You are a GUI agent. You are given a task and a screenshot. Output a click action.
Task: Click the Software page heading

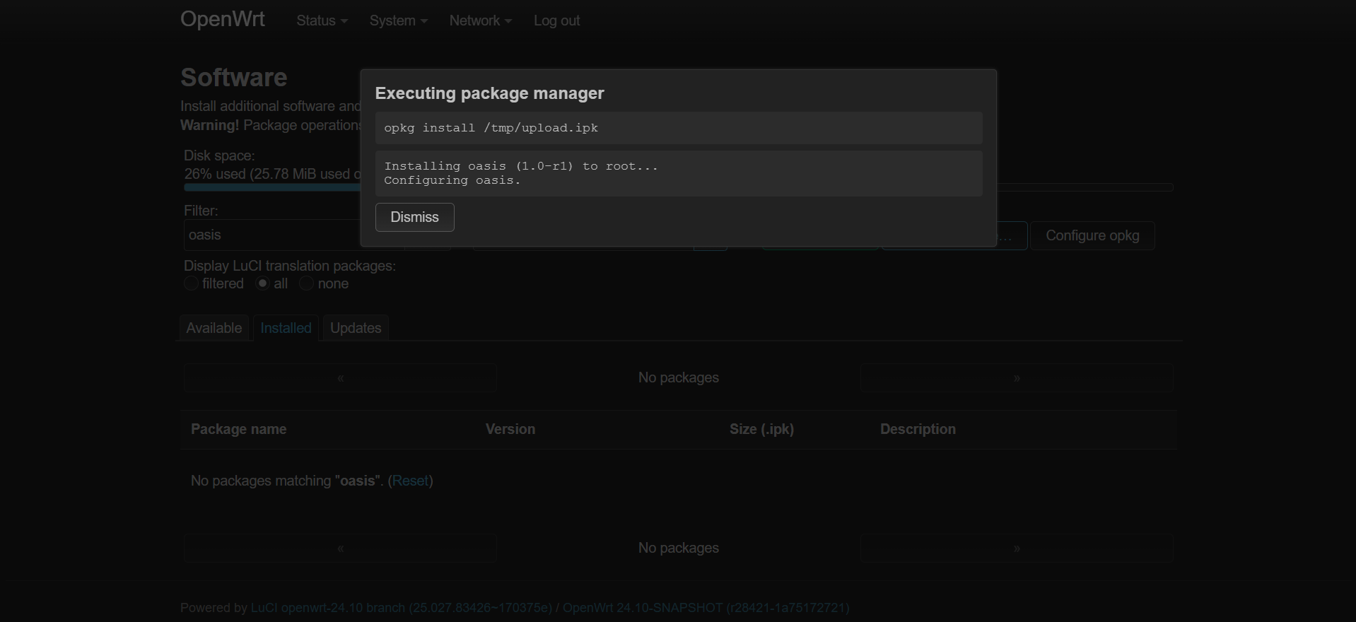pyautogui.click(x=233, y=77)
